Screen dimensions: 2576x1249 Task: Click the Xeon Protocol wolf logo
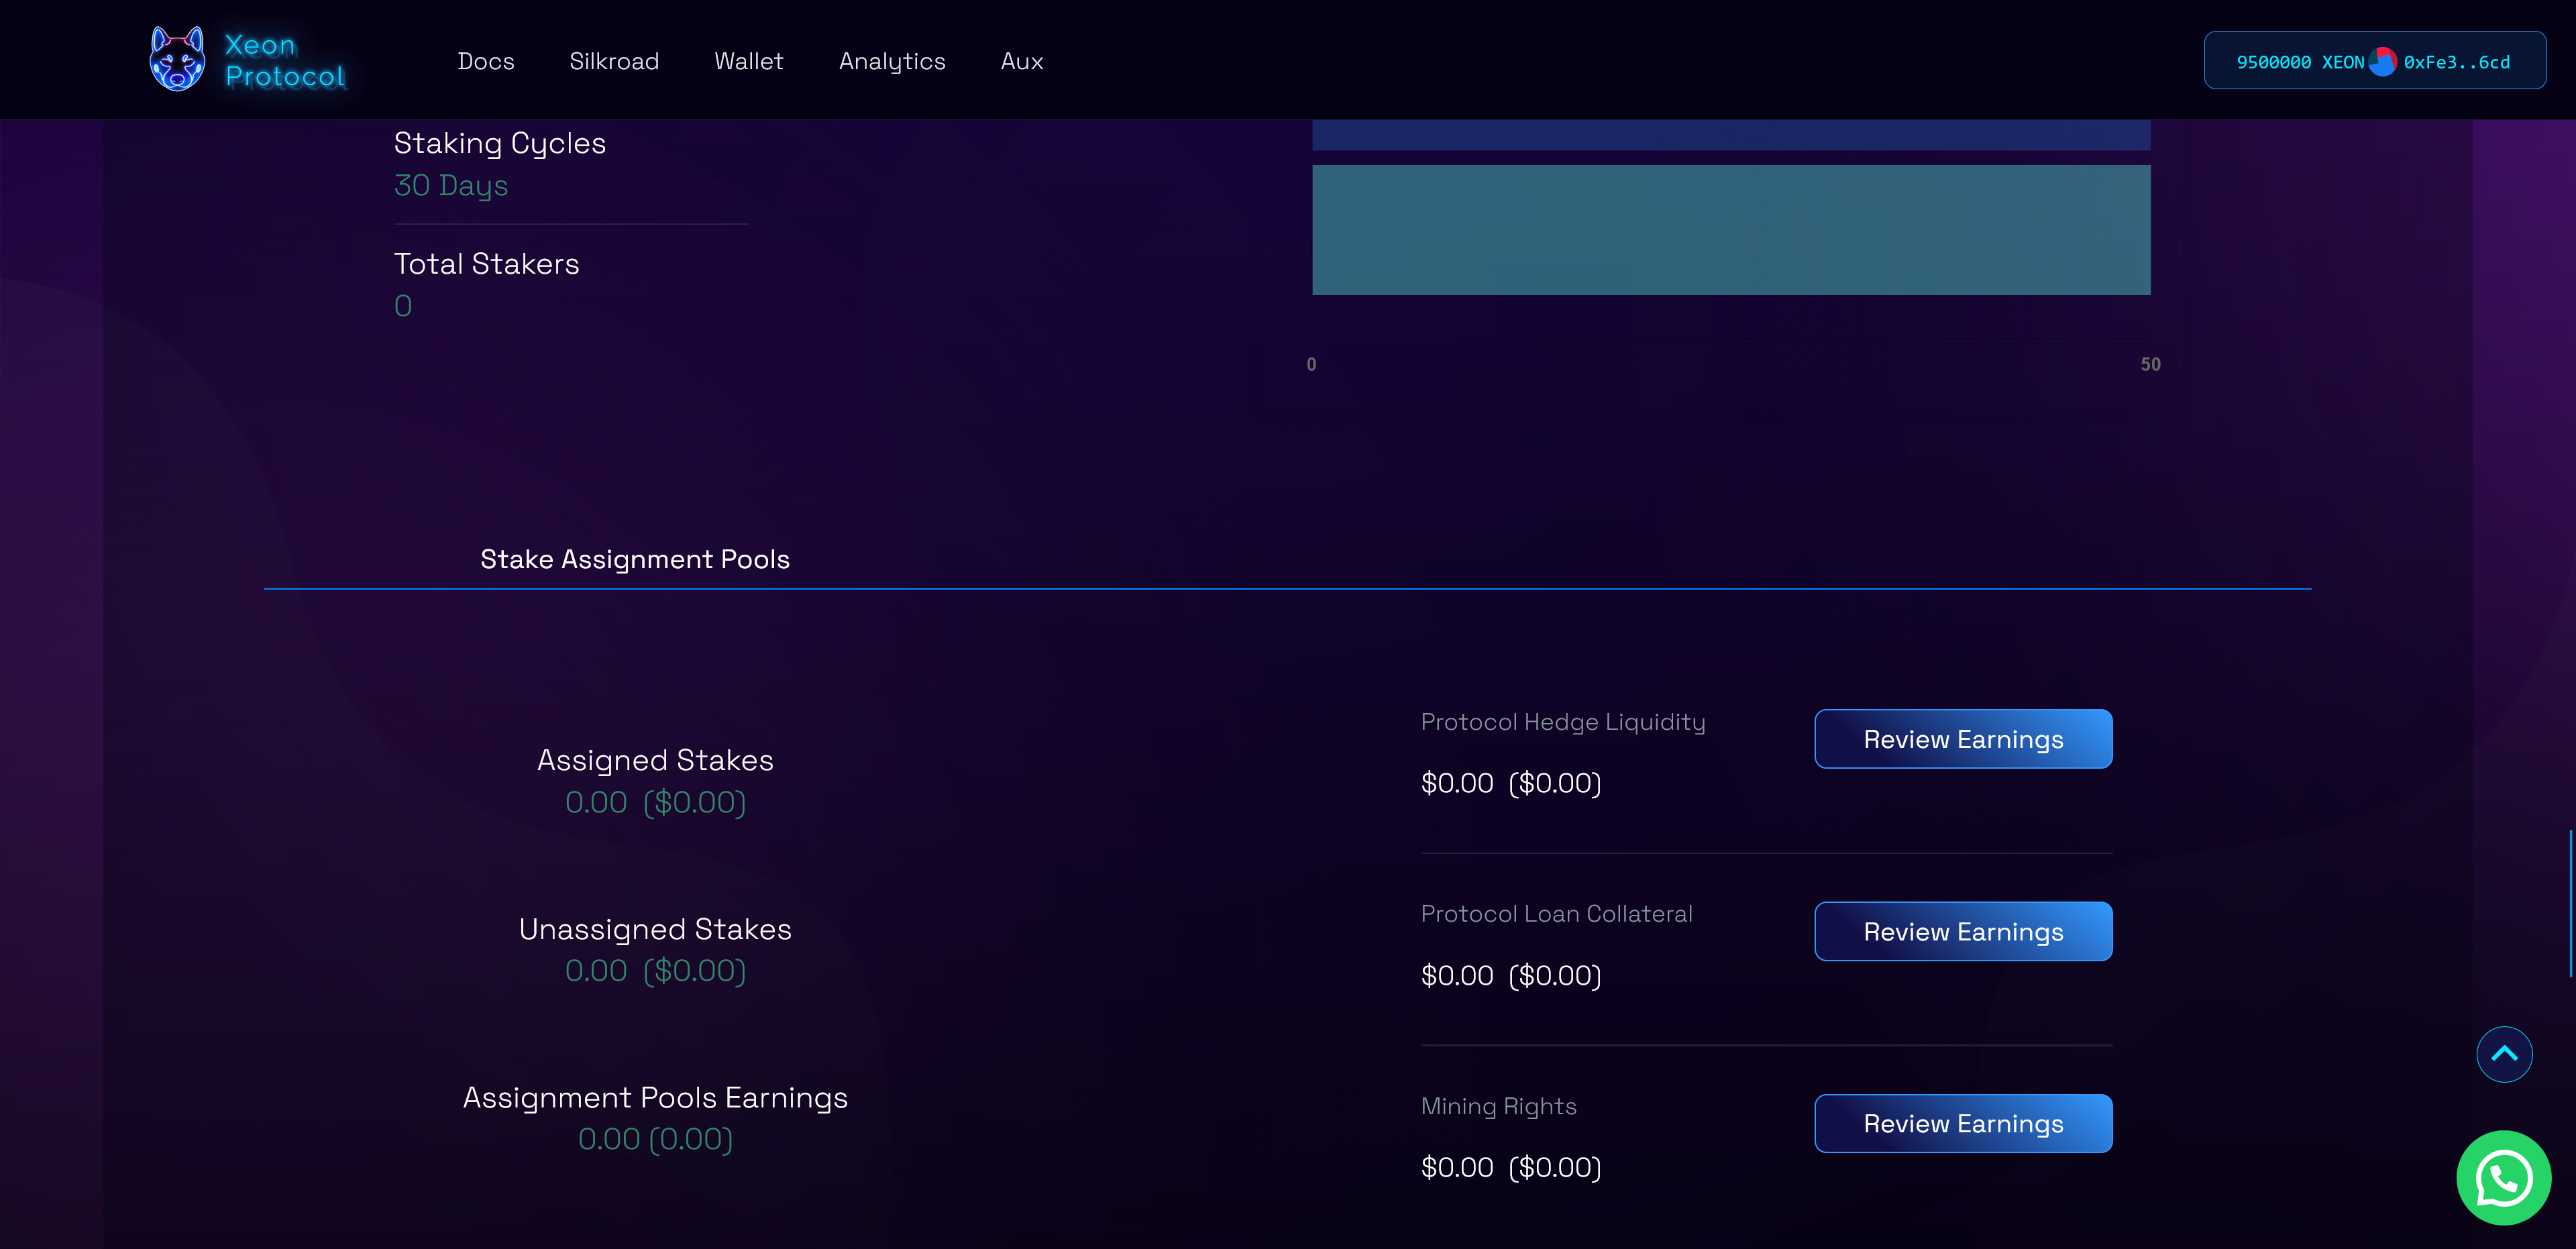click(x=177, y=60)
